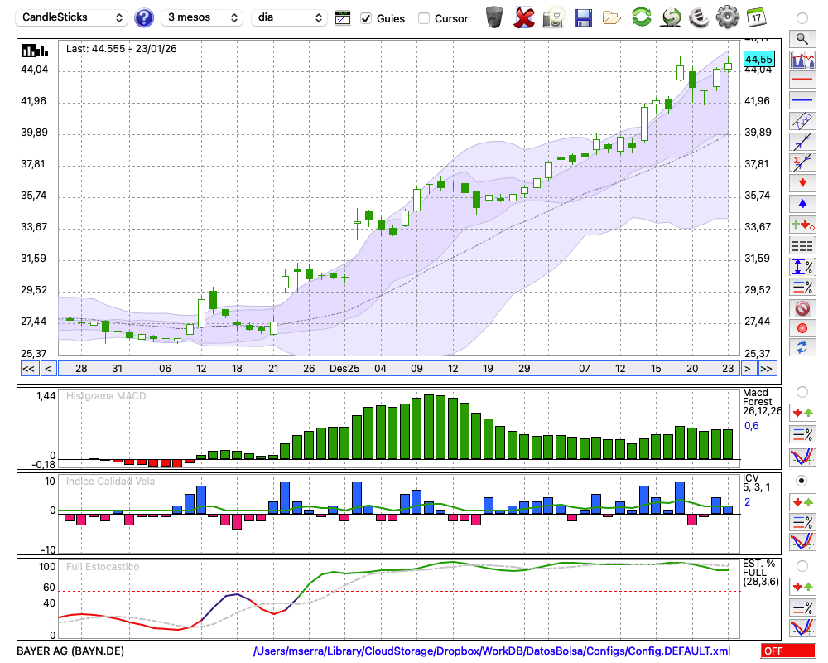Click the red horizontal line drawing tool
Screen dimensions: 828x663
pos(802,80)
